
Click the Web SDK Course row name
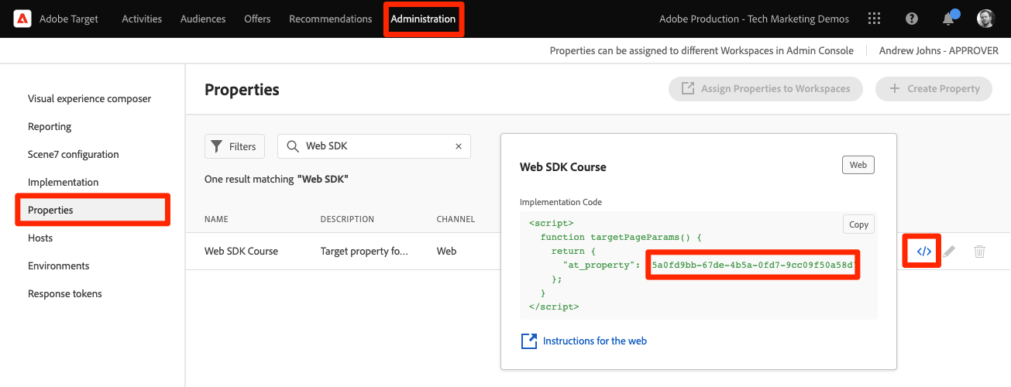click(241, 252)
